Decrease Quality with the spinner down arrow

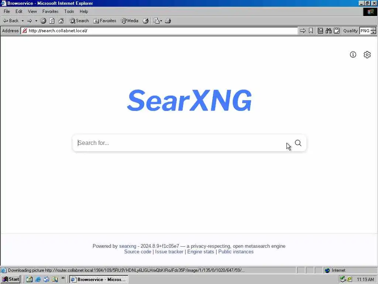pyautogui.click(x=373, y=33)
